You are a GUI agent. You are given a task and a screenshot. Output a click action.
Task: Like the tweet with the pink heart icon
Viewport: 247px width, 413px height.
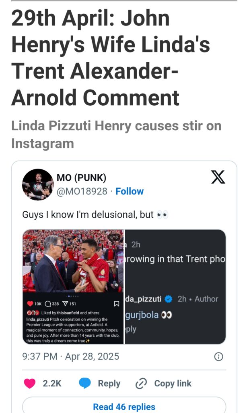(x=29, y=383)
